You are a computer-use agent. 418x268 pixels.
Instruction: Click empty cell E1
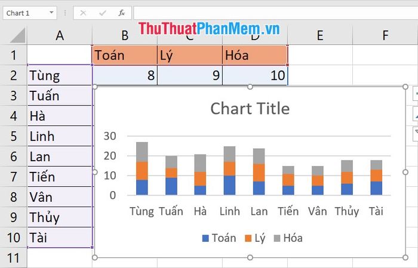(320, 55)
